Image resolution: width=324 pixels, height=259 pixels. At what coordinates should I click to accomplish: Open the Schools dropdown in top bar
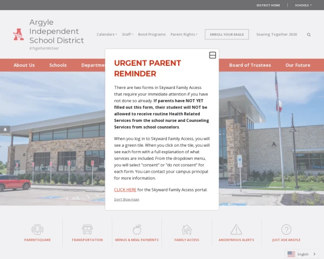tap(303, 5)
